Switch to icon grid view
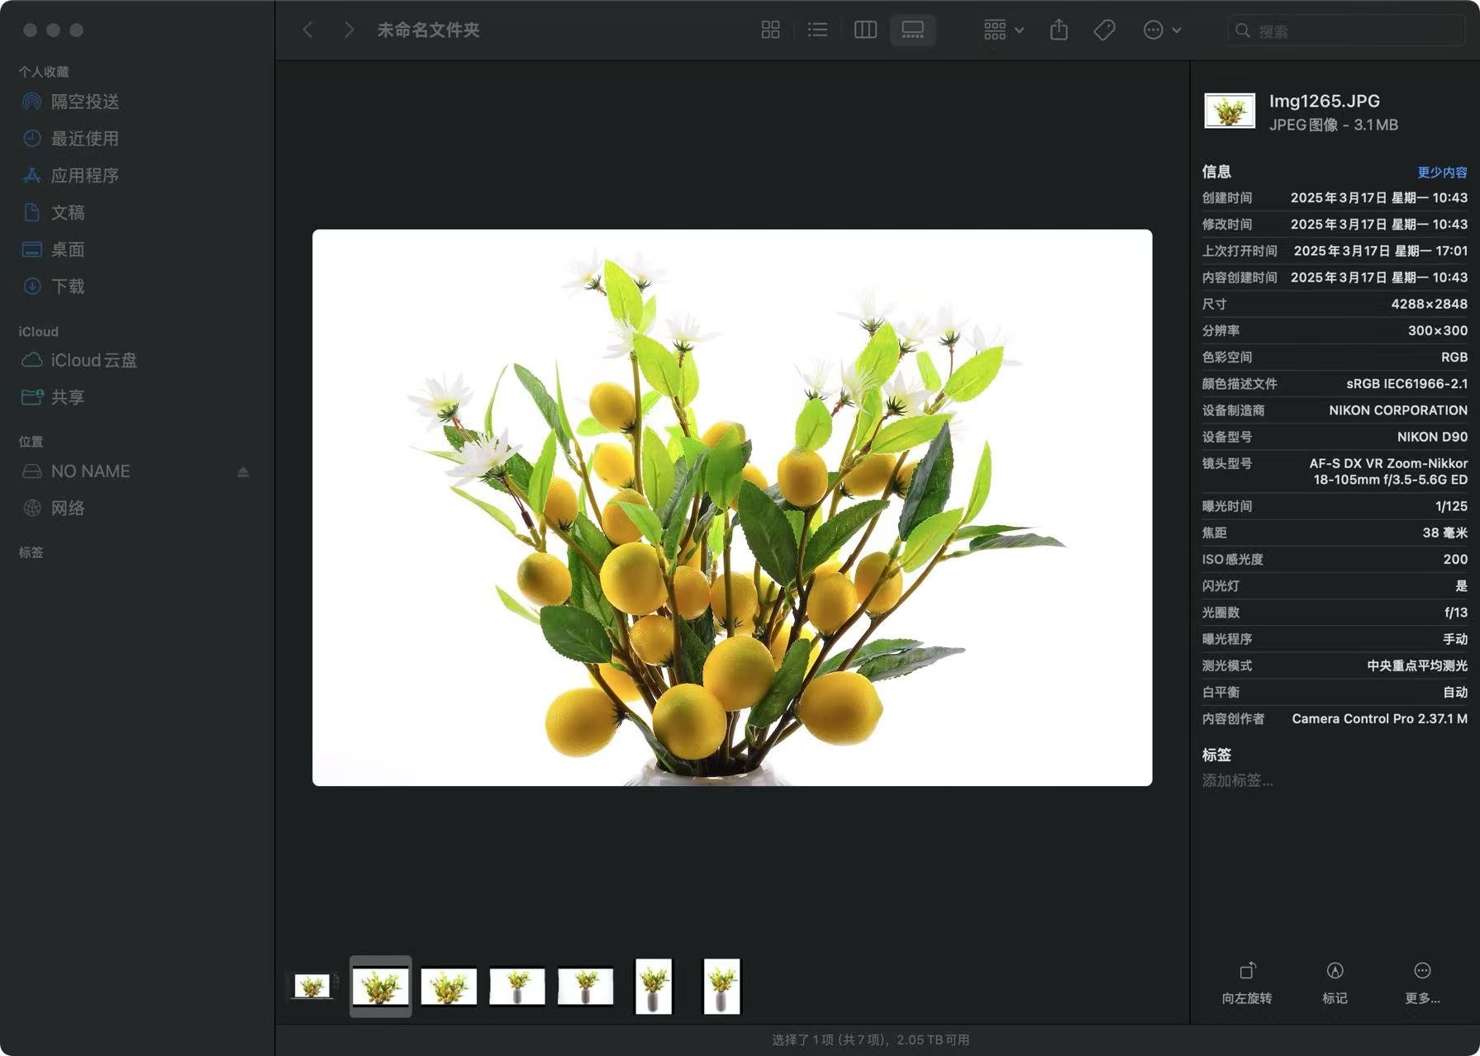This screenshot has height=1056, width=1480. 770,31
